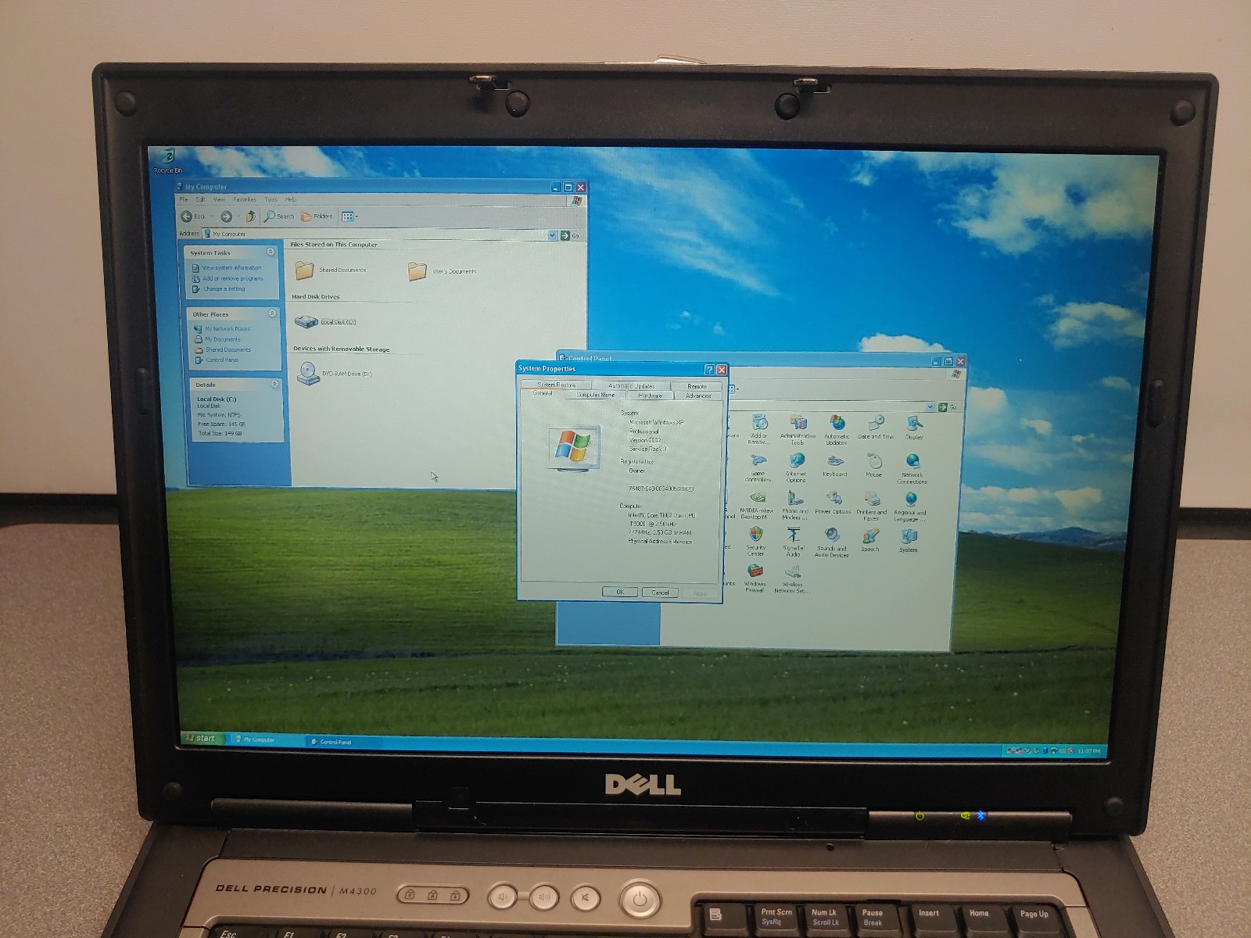Open SigmaTel Audio icon

[x=793, y=541]
